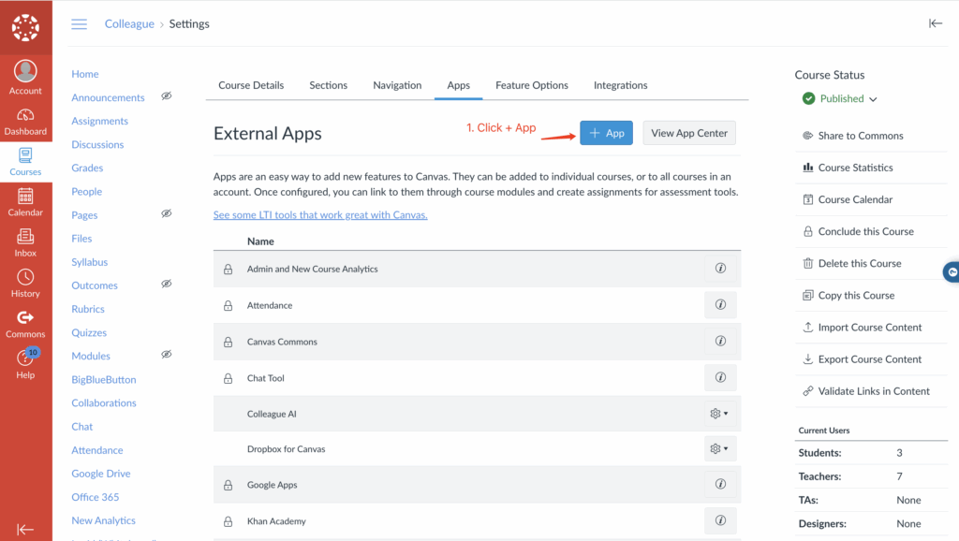
Task: Switch to the Navigation tab
Action: point(397,85)
